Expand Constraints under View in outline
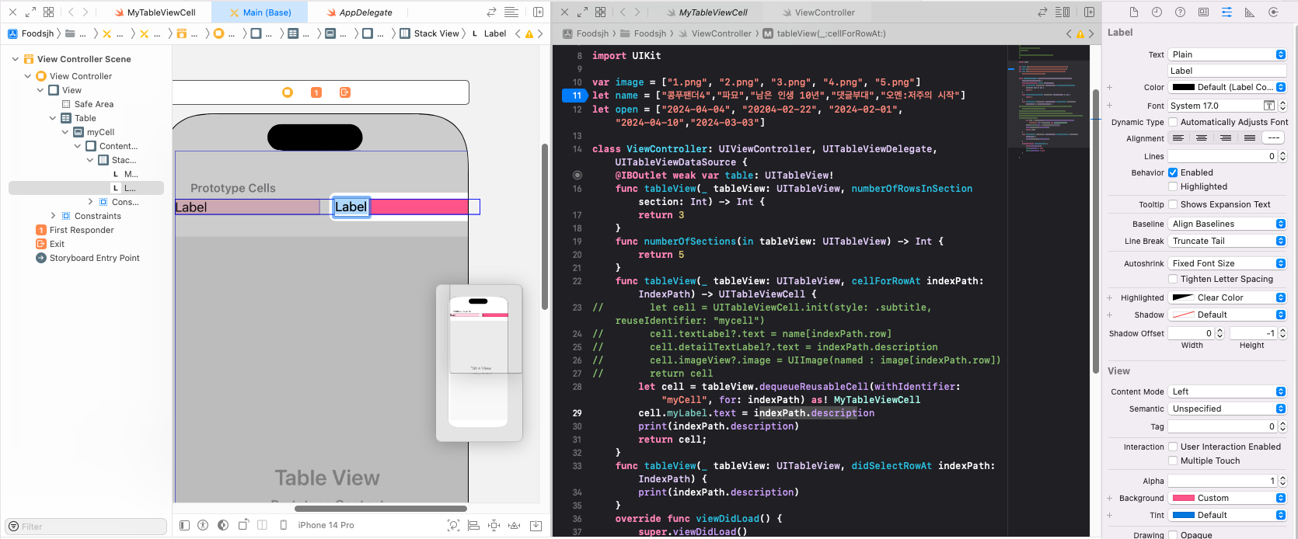 53,216
